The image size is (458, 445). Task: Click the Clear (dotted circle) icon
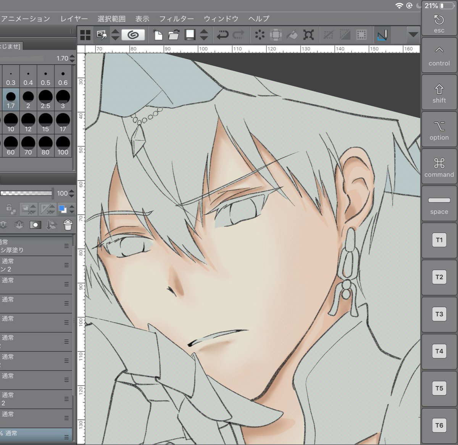260,35
